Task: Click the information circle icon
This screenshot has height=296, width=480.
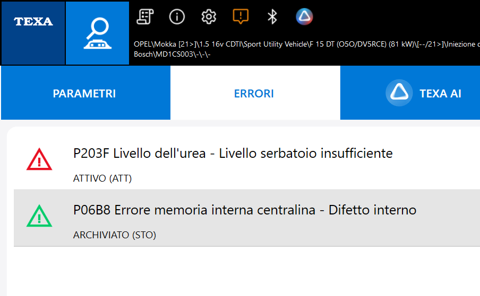Action: (177, 17)
